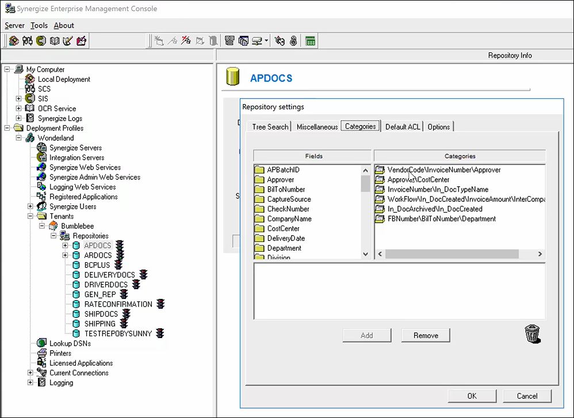This screenshot has height=418, width=574.
Task: Collapse the Tenants node
Action: point(30,216)
